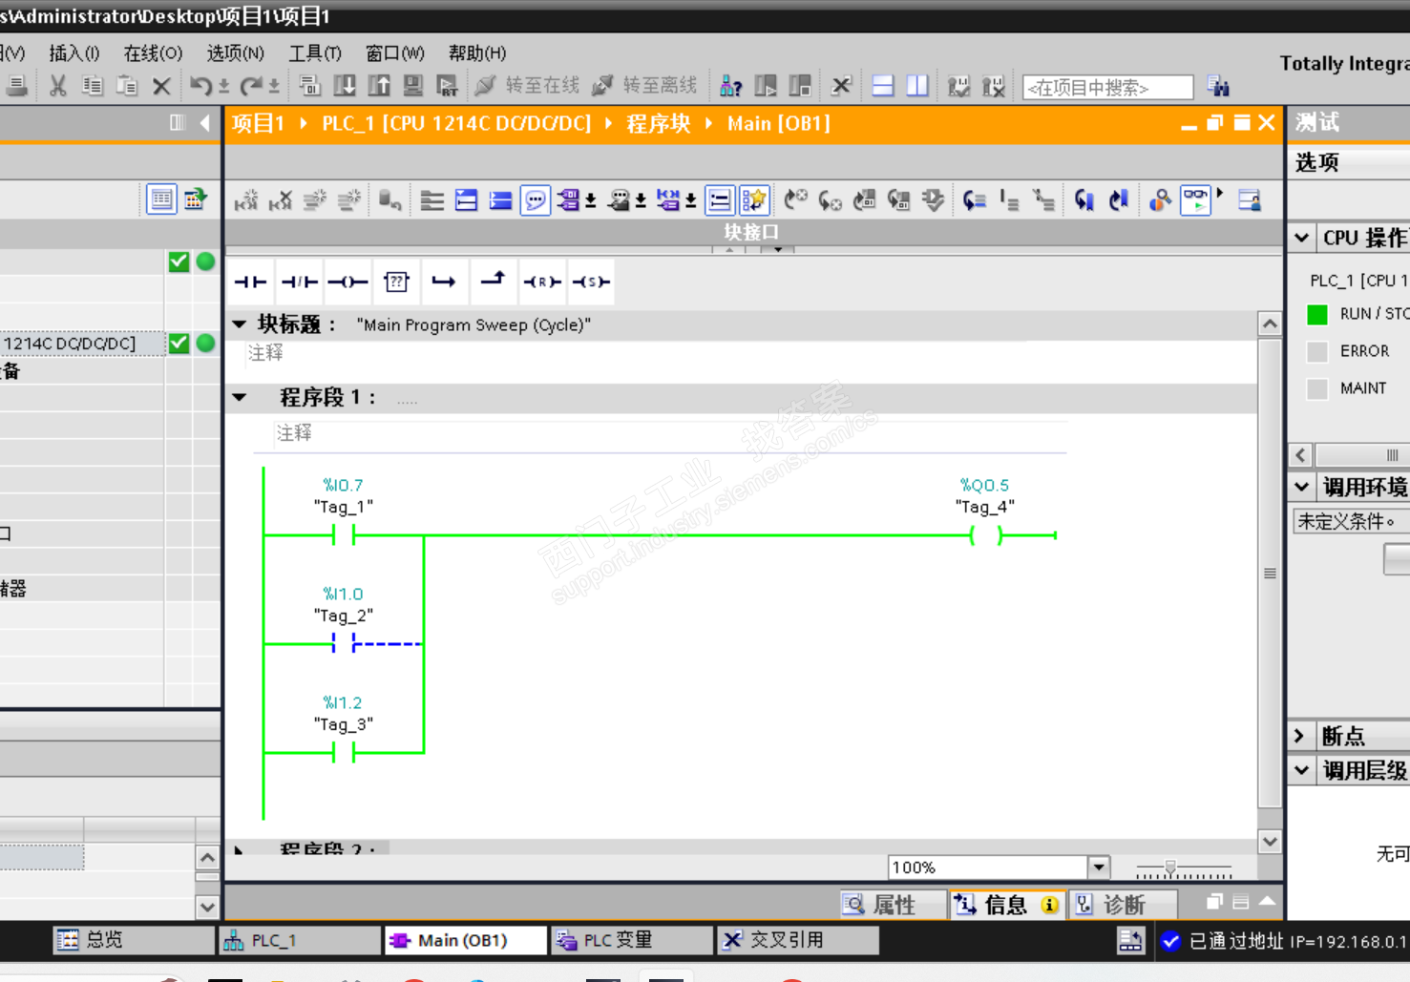This screenshot has height=982, width=1410.
Task: Undo the last action
Action: coord(200,86)
